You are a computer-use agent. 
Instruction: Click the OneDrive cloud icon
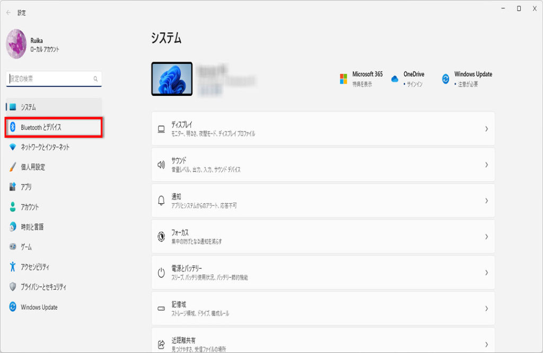[x=395, y=79]
